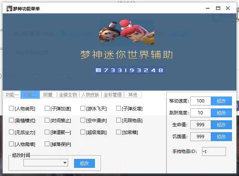This screenshot has height=176, width=239.
Task: Enable the [子弹加速] checkbox
Action: tap(47, 108)
